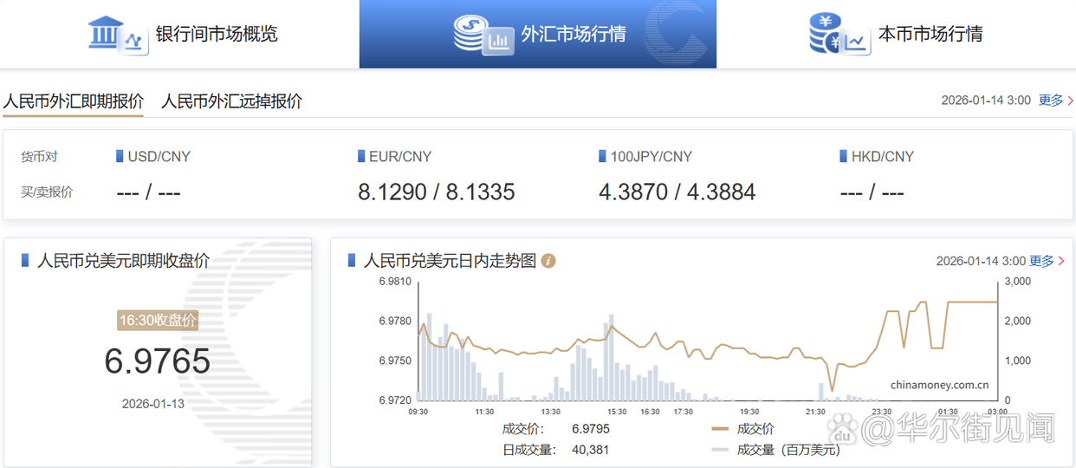The image size is (1076, 468).
Task: Click the EUR/CNY quote 8.1290 / 8.1335
Action: point(436,192)
